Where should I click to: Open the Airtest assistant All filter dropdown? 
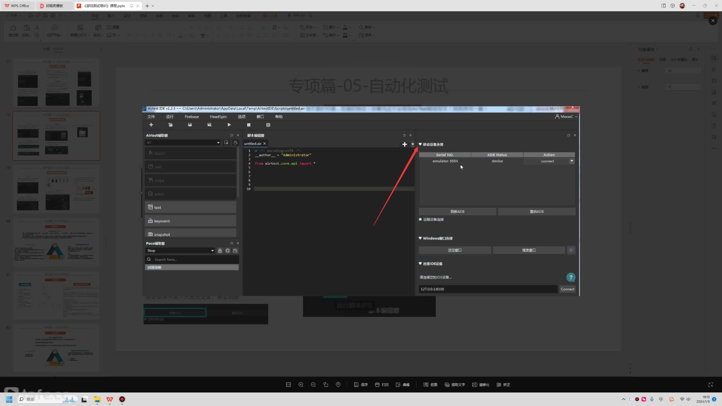point(183,142)
